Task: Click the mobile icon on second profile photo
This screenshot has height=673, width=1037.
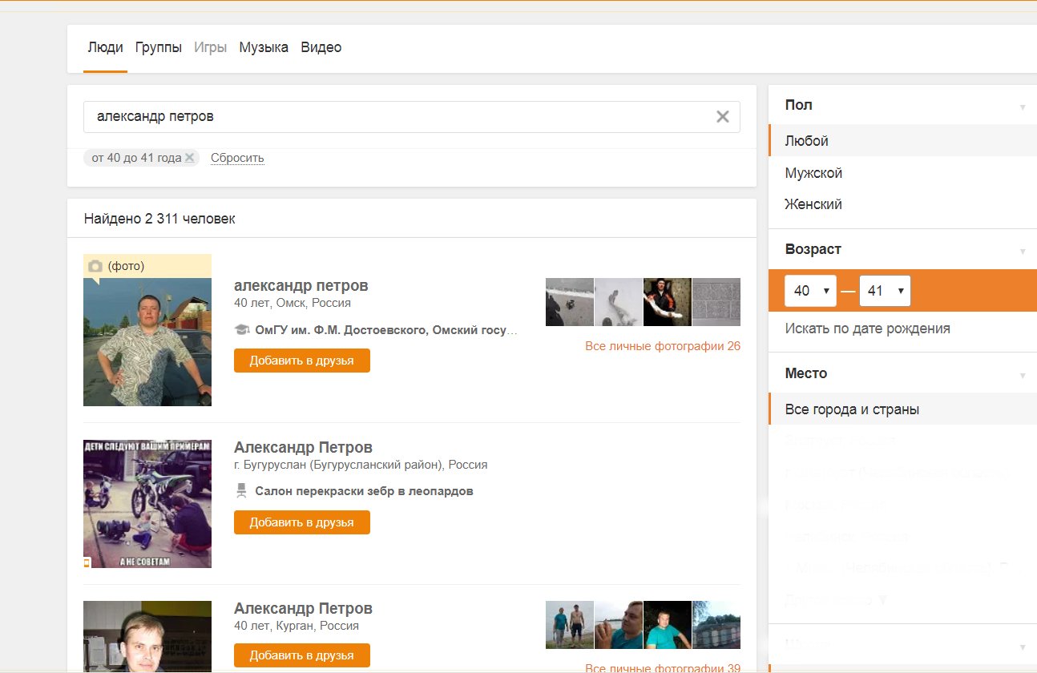Action: coord(87,563)
